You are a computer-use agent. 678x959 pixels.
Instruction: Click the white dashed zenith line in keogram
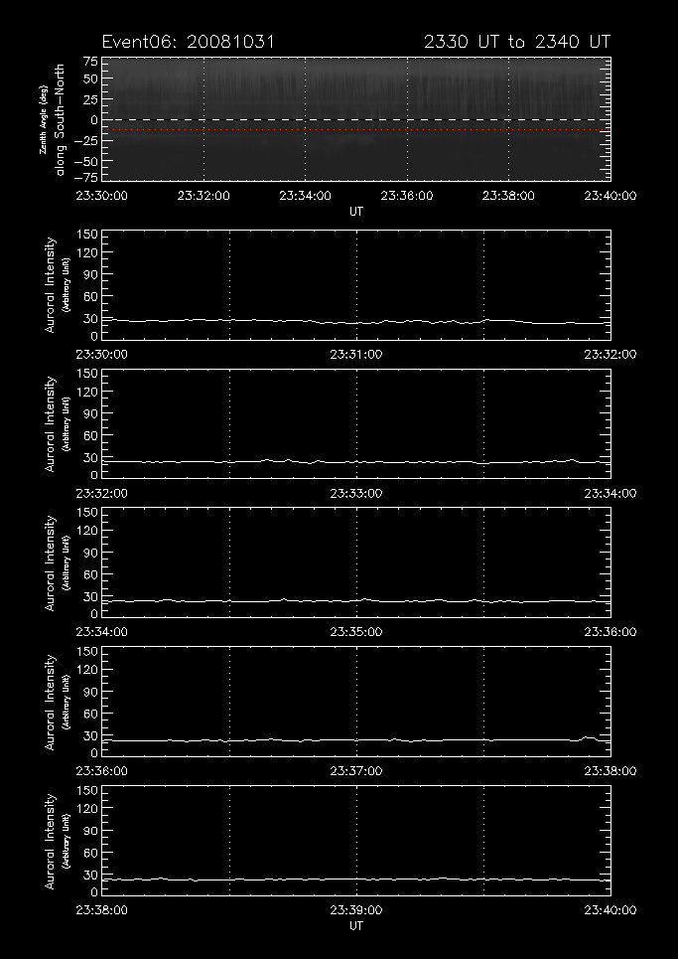click(356, 119)
